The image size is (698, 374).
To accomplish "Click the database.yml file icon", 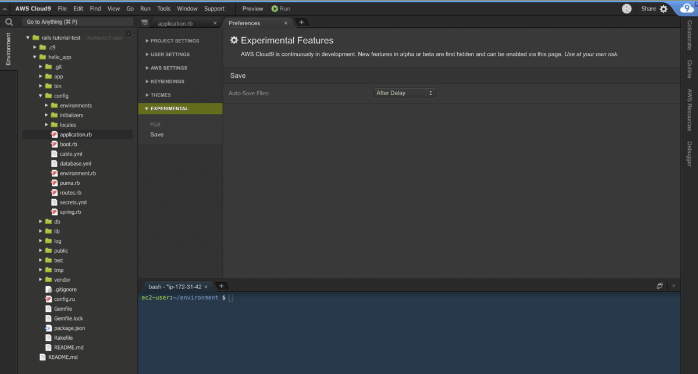I will click(55, 164).
